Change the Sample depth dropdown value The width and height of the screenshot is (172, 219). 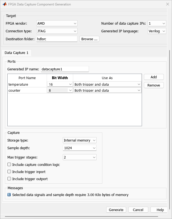click(79, 148)
